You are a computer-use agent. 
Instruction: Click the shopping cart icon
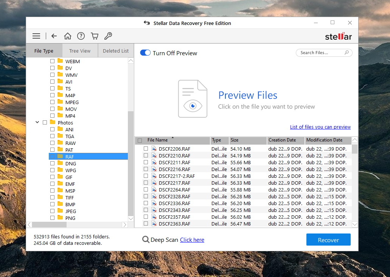(95, 36)
